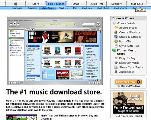Open the Store tab
Viewport: 151px width, 120px height.
tap(36, 4)
